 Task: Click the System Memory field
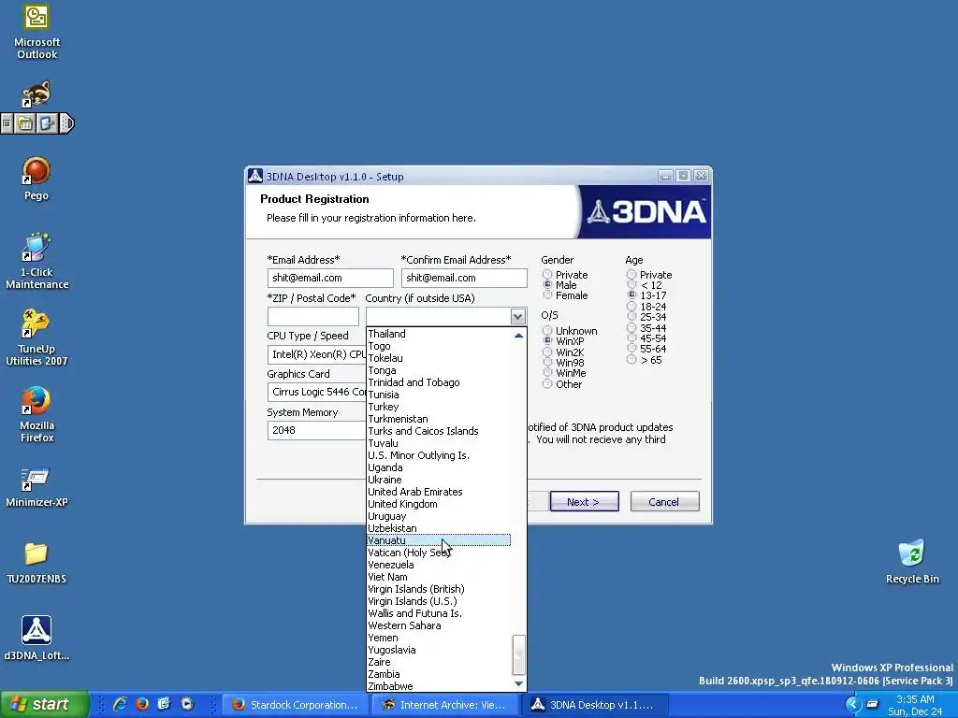(x=316, y=430)
